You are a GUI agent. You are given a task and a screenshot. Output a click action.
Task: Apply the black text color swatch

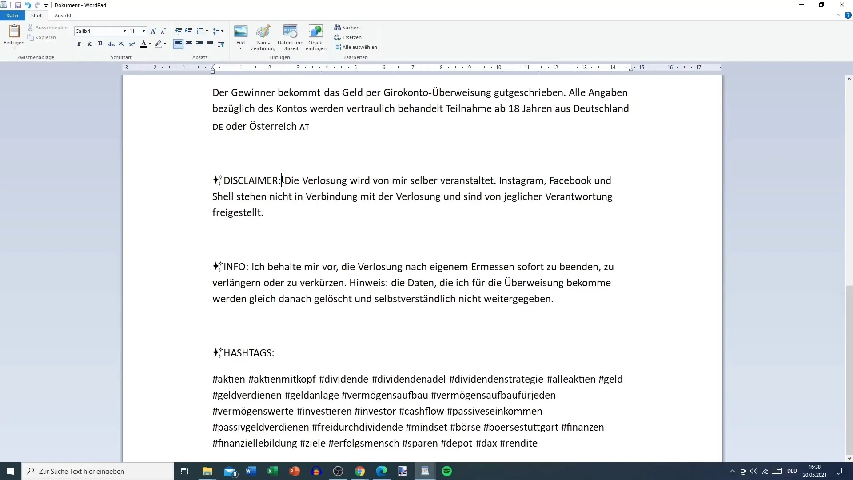[143, 44]
